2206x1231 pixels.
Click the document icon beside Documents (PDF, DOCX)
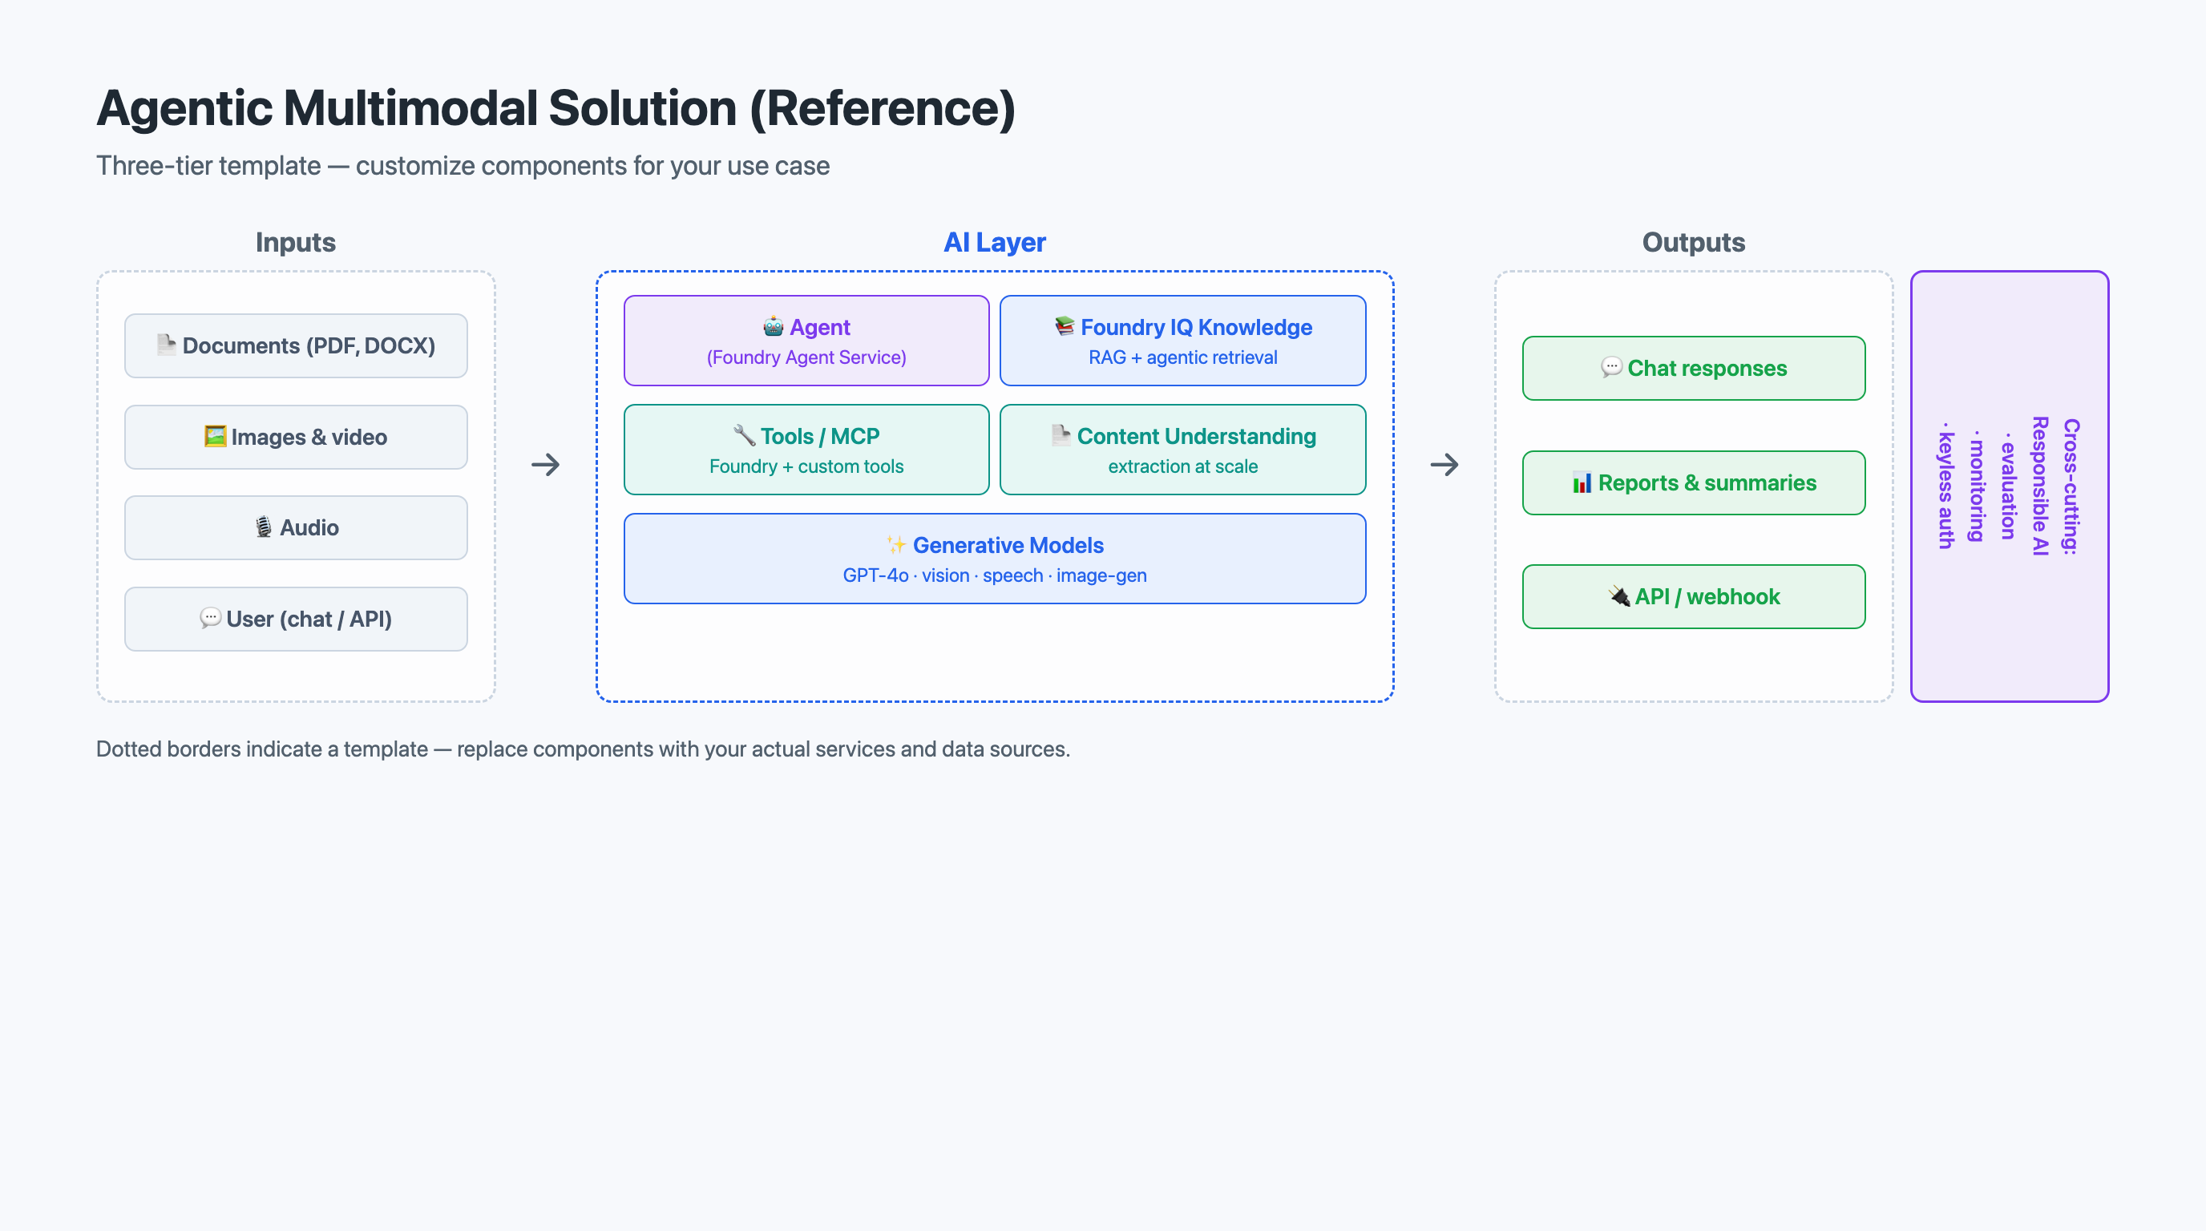166,345
